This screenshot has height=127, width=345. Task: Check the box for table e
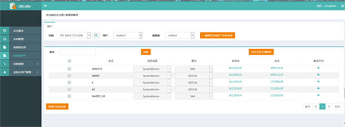point(69,82)
